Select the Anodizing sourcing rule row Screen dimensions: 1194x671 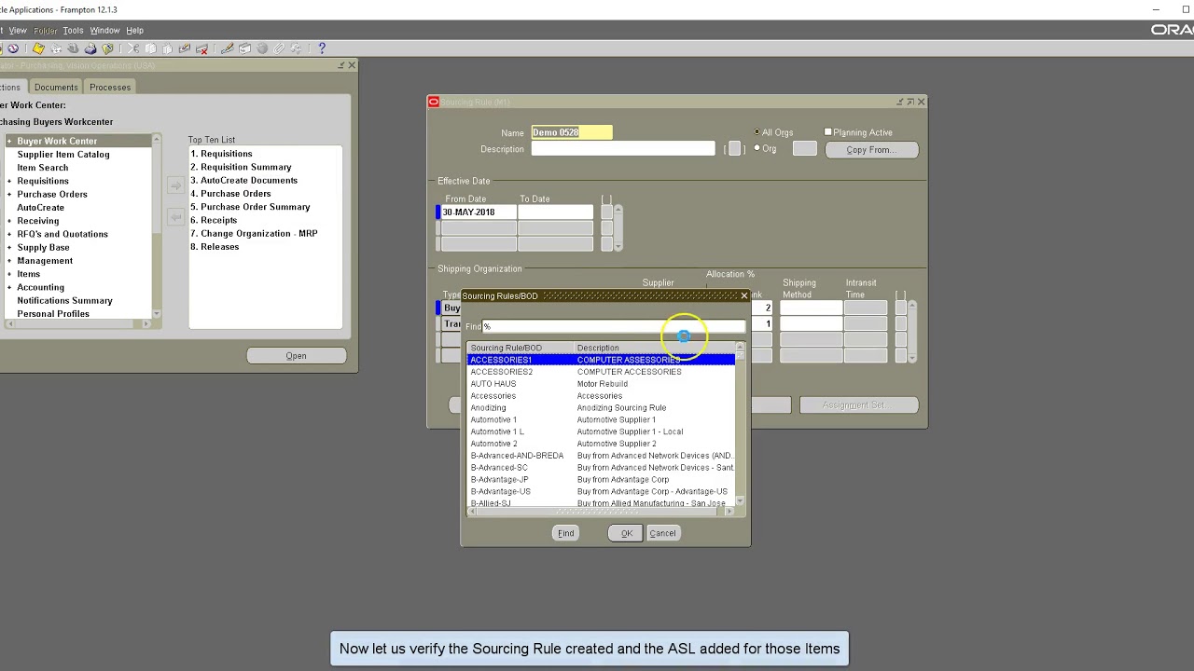pos(602,407)
